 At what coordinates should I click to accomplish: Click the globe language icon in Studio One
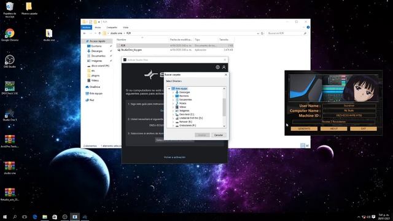pyautogui.click(x=217, y=67)
